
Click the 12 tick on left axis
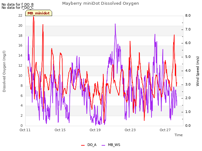[20, 65]
